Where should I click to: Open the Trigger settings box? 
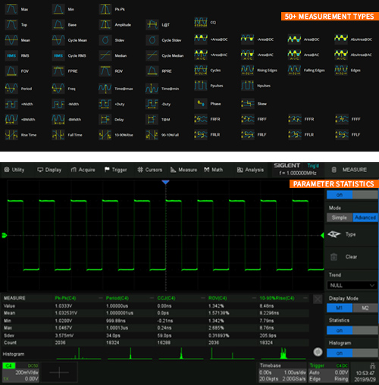[329, 372]
